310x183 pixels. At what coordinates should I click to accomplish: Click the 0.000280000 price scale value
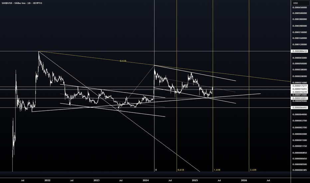click(x=299, y=26)
